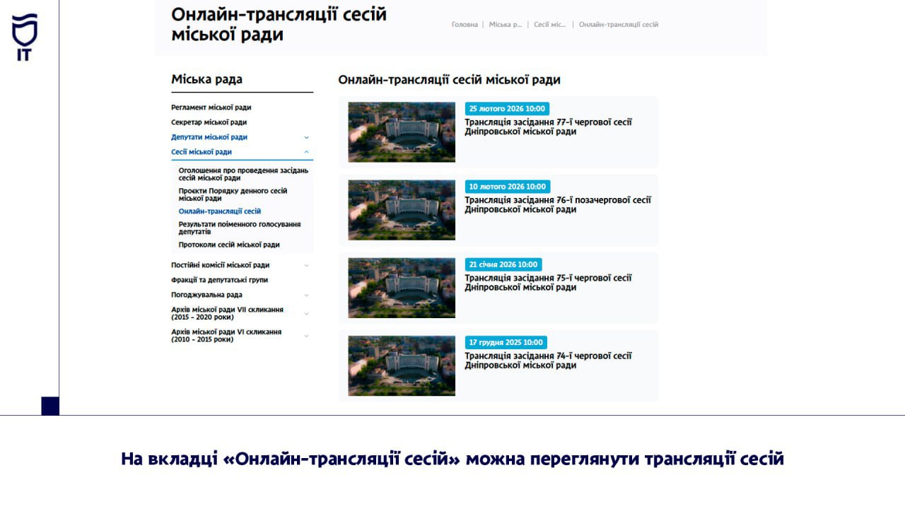Open Проєкти Порядку денного сесій

pyautogui.click(x=233, y=194)
